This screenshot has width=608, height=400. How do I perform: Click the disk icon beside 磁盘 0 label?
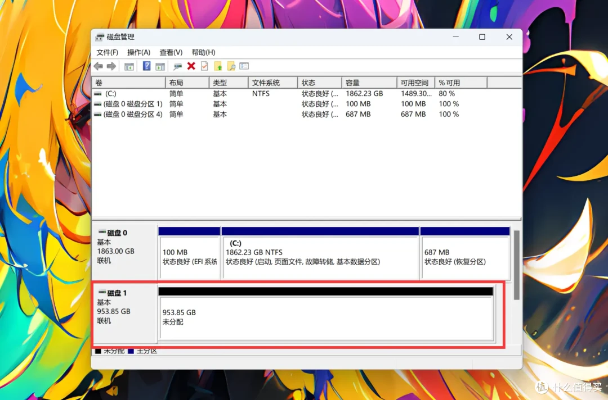coord(102,232)
